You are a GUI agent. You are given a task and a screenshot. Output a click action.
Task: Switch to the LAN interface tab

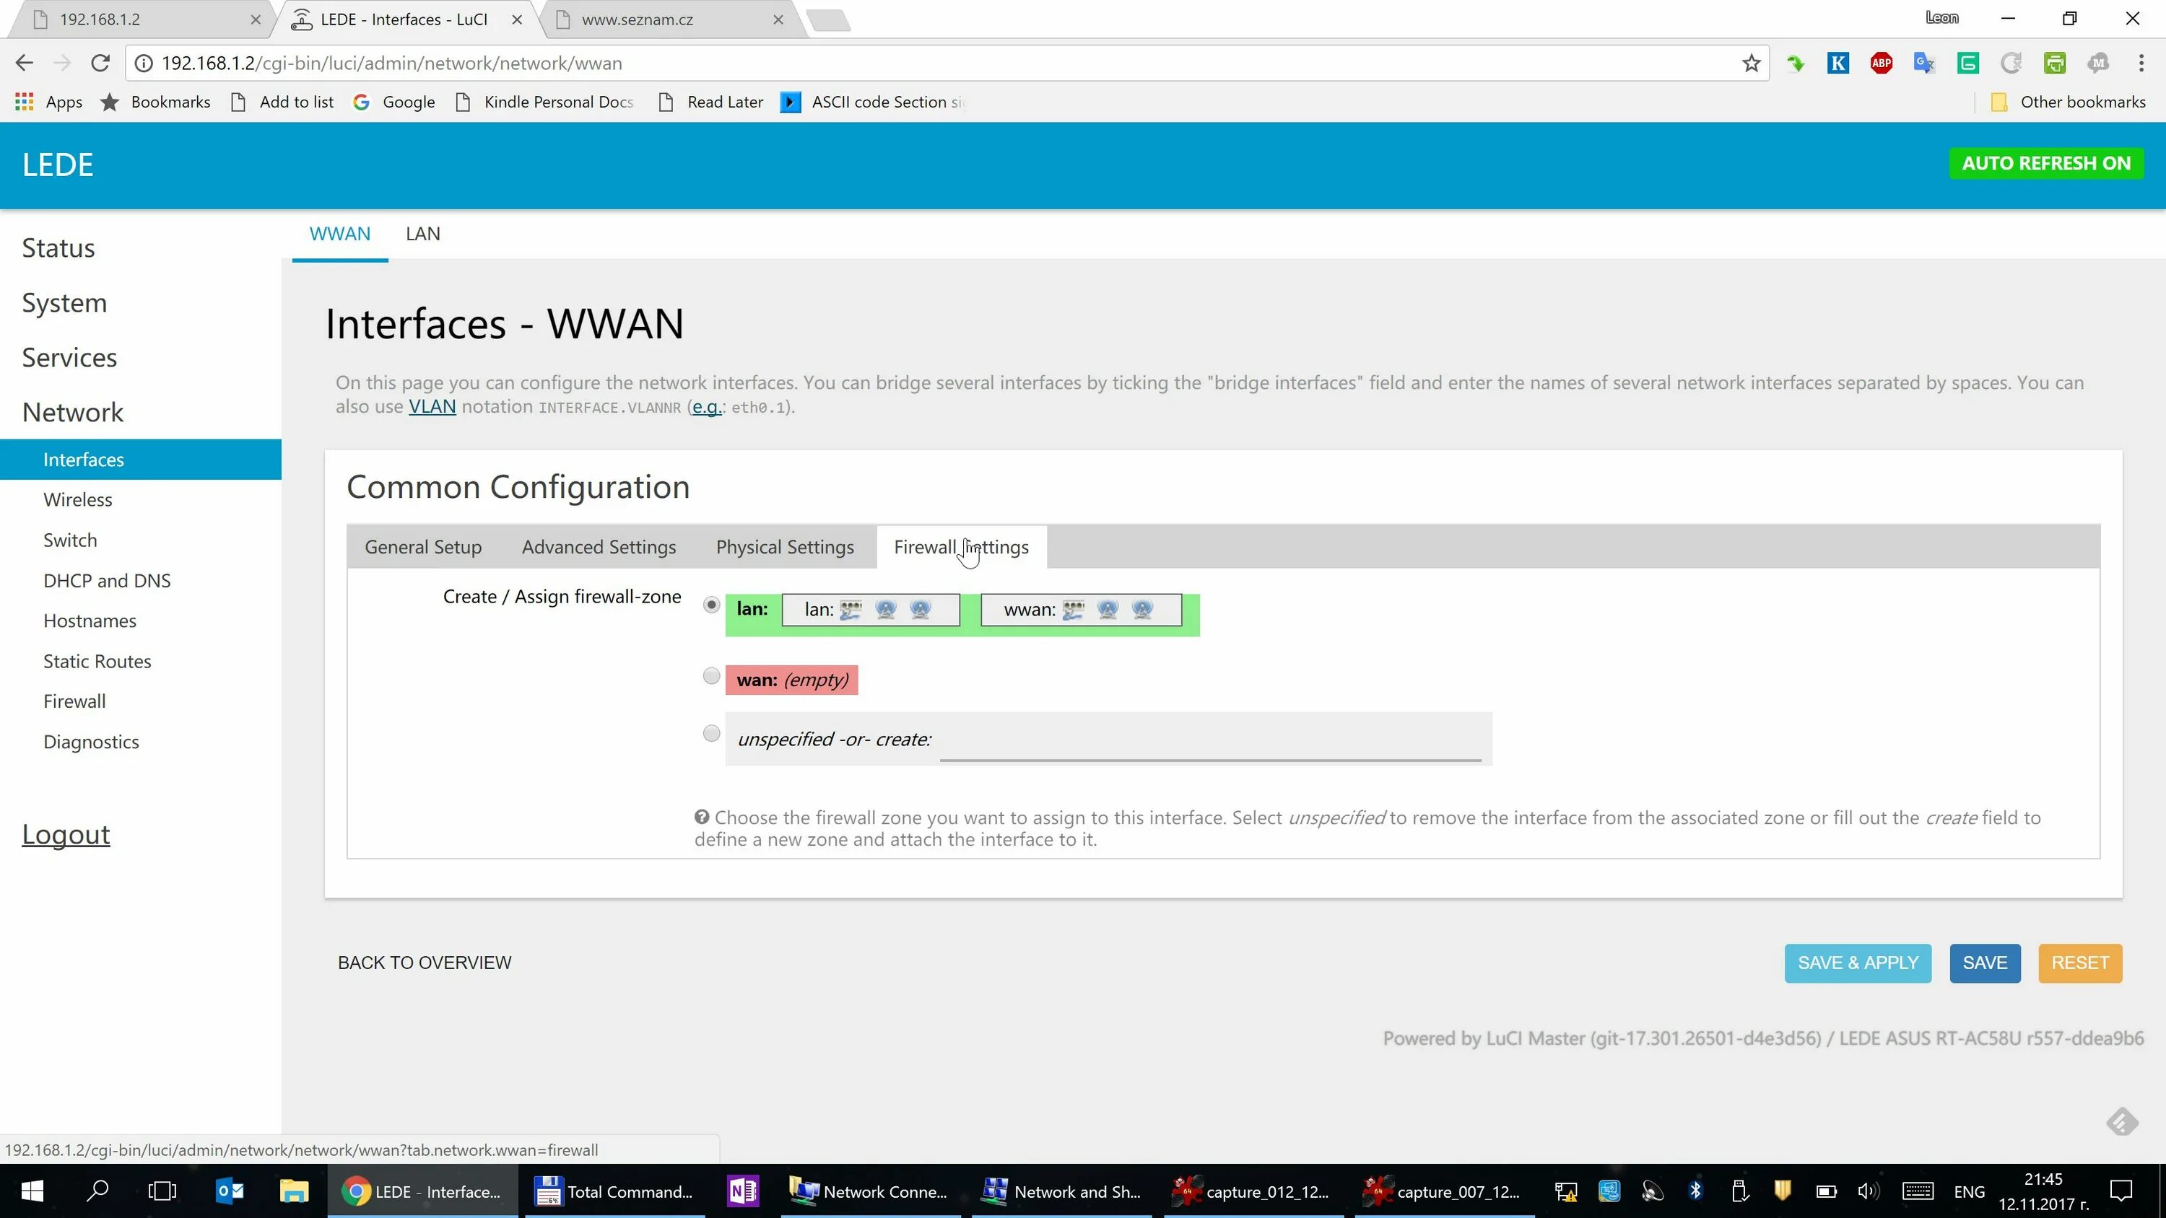pos(422,234)
